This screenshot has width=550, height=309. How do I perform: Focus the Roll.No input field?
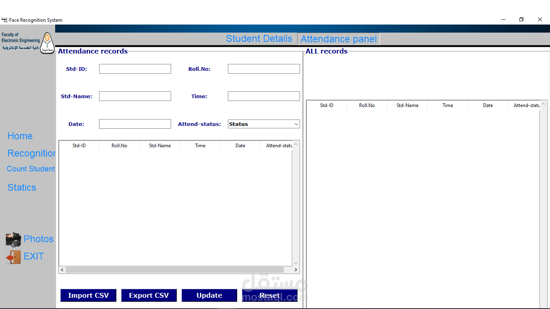click(264, 69)
